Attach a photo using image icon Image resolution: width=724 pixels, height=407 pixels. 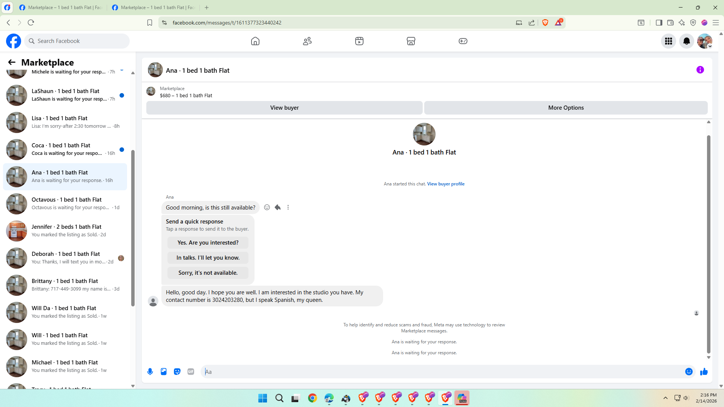[x=164, y=372]
